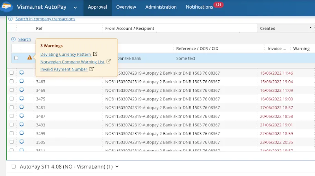The height and width of the screenshot is (176, 315).
Task: Select the checkbox for Ref 3481
Action: click(x=12, y=107)
